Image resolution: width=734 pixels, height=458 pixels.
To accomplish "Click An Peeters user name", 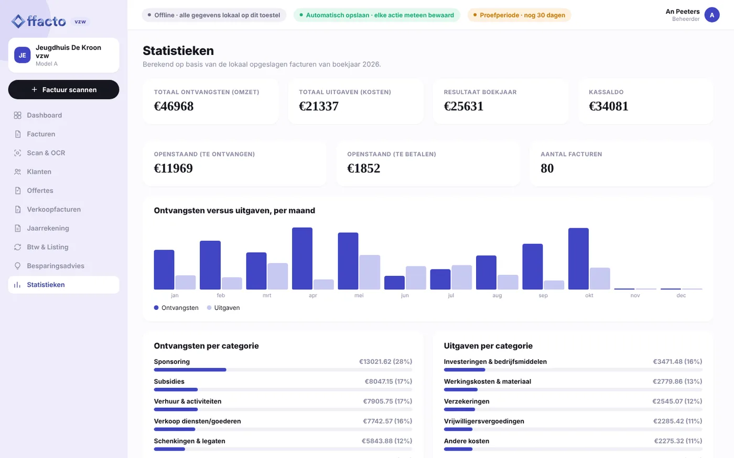I will (683, 12).
